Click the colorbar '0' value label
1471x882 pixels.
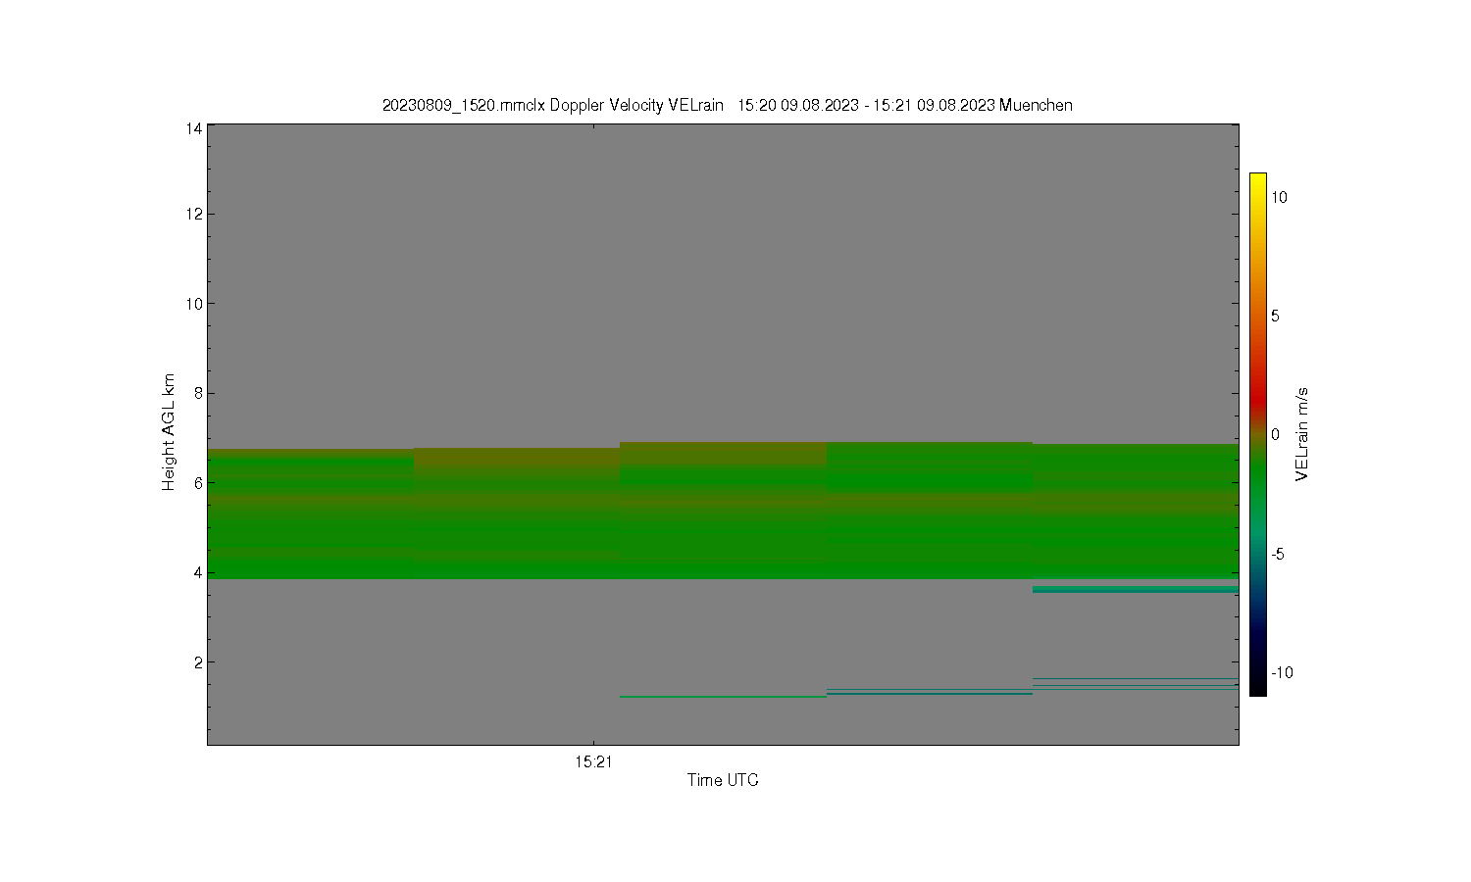pyautogui.click(x=1275, y=434)
